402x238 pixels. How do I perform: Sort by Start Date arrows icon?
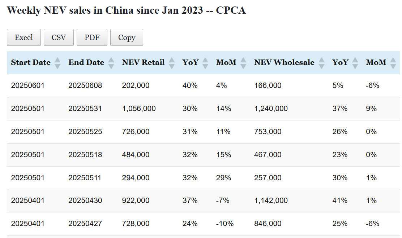(57, 63)
